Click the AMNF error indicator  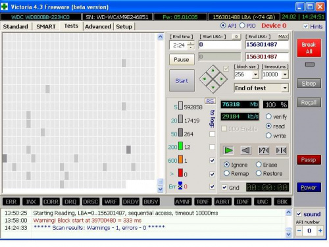tap(183, 202)
